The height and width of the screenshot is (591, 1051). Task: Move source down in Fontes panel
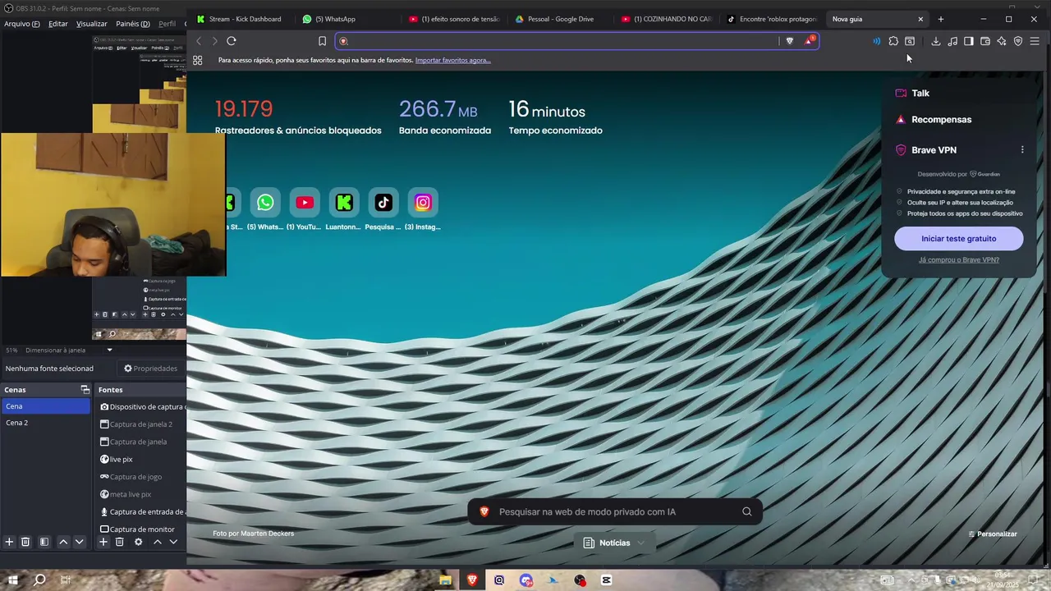coord(173,542)
